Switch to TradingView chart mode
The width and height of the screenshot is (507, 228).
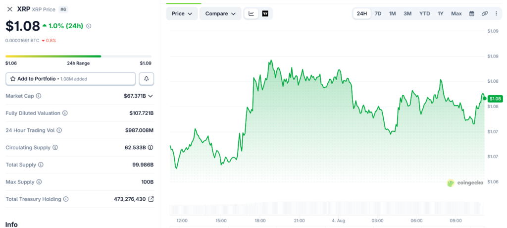[x=265, y=13]
